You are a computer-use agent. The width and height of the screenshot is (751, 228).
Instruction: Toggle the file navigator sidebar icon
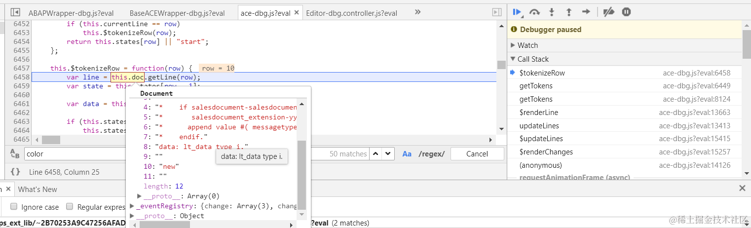(x=15, y=12)
